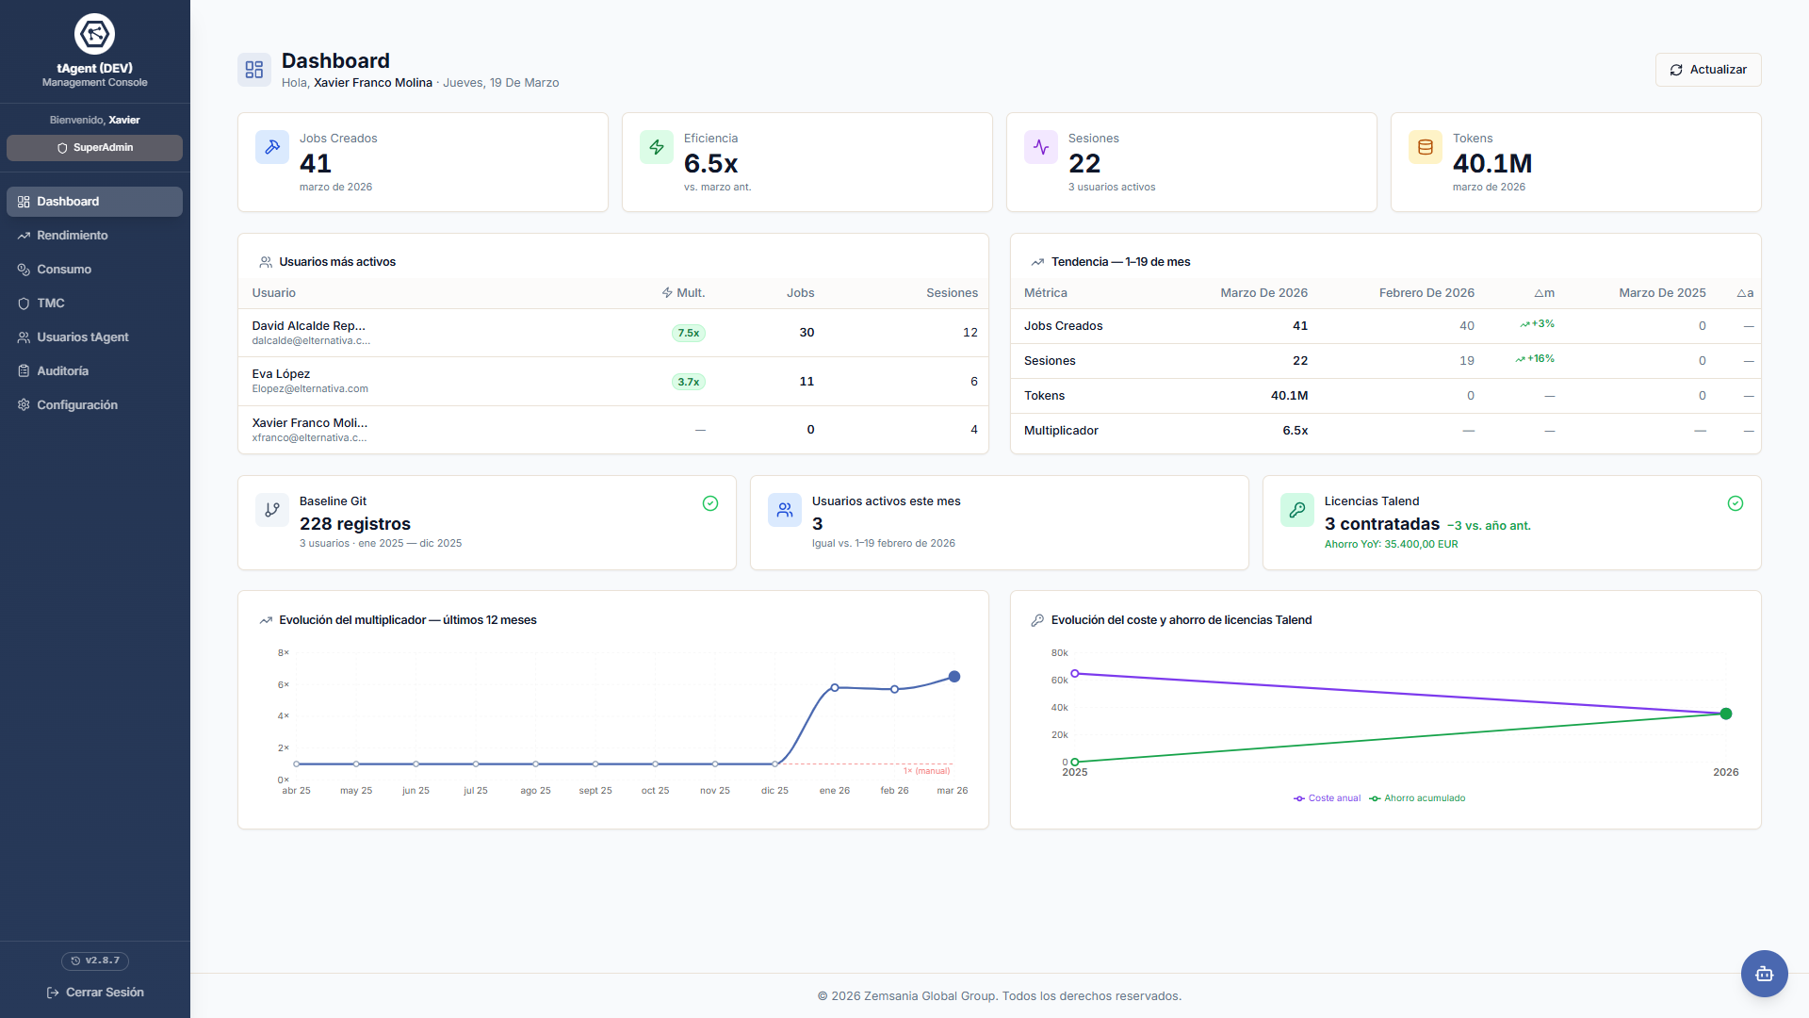Image resolution: width=1809 pixels, height=1018 pixels.
Task: Click the Actualizar refresh button
Action: (x=1708, y=70)
